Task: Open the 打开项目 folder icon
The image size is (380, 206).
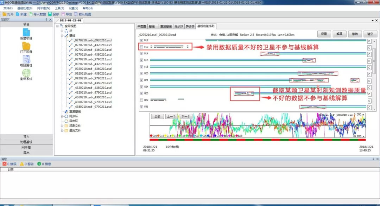Action: tap(26, 46)
